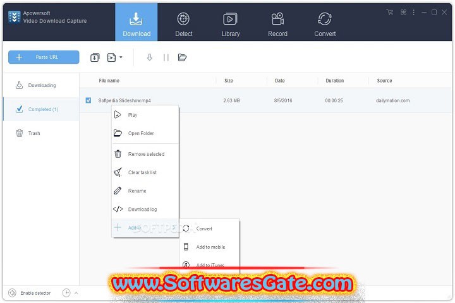The height and width of the screenshot is (303, 455).
Task: Click the dailymotion.com source cell
Action: tap(393, 100)
